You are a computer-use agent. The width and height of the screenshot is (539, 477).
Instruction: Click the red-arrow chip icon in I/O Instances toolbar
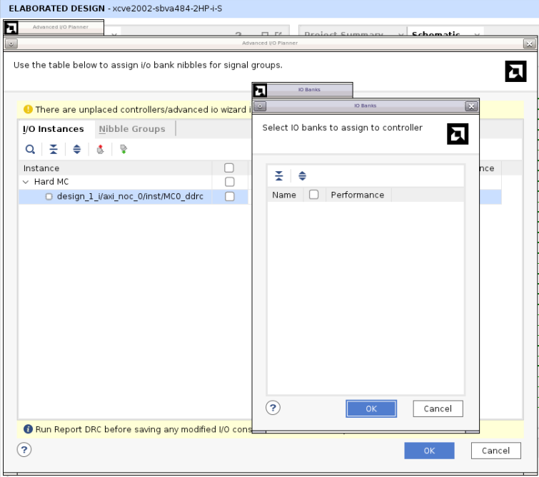click(x=100, y=150)
